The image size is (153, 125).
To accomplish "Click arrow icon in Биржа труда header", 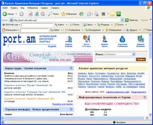I will click(x=71, y=68).
